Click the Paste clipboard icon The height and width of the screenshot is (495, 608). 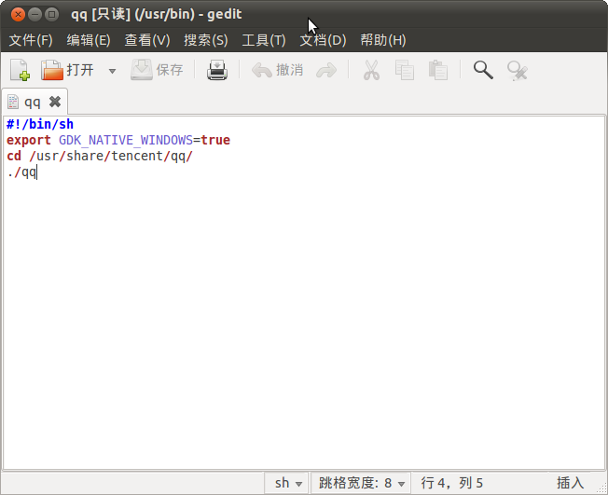point(438,70)
